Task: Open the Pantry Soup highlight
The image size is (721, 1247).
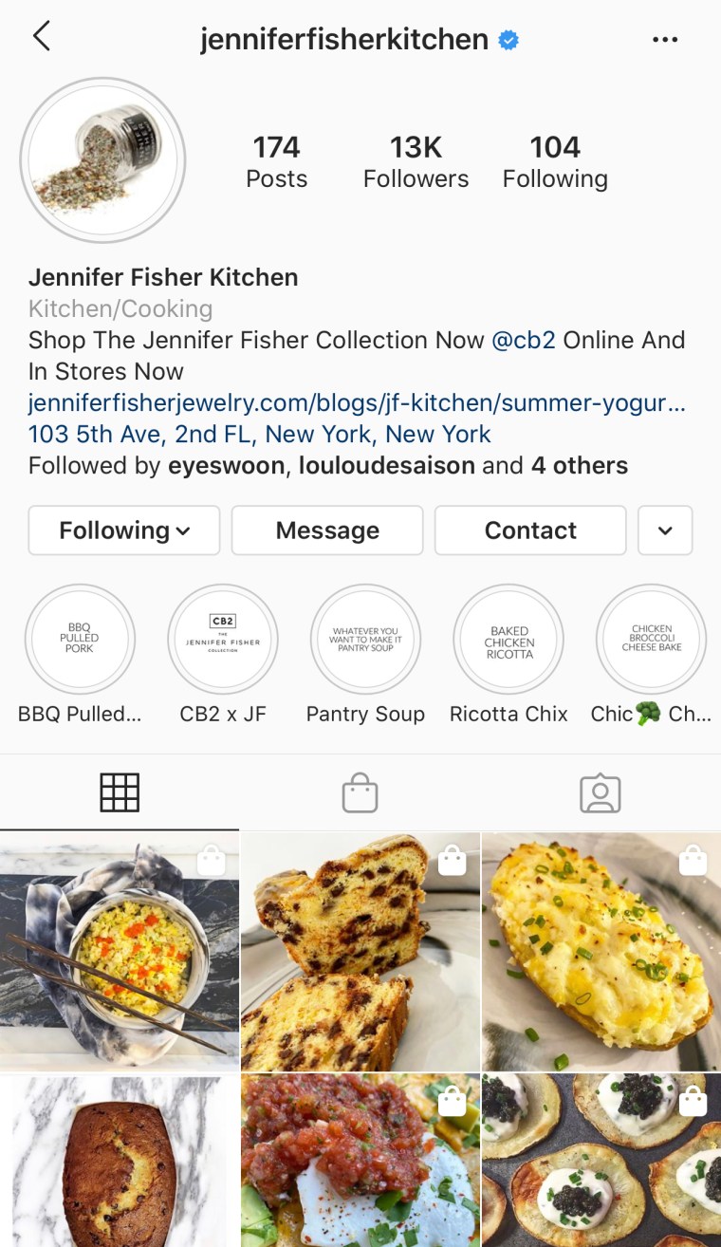Action: click(x=365, y=639)
